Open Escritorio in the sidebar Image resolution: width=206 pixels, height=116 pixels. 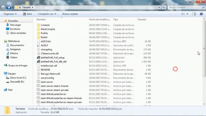[15, 29]
